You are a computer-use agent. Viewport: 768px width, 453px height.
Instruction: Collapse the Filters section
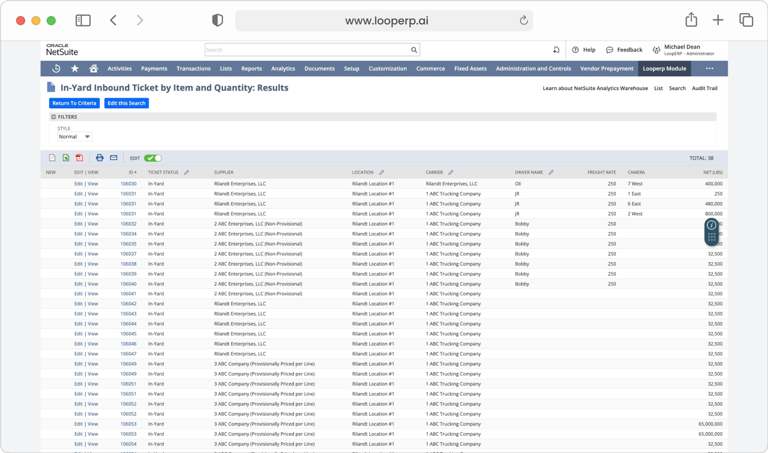point(53,117)
